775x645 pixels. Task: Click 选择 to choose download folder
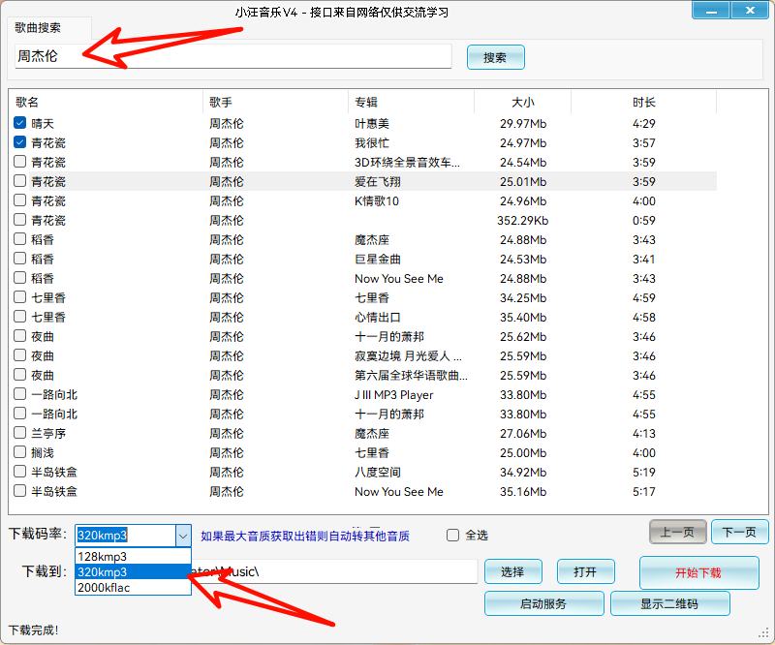512,572
